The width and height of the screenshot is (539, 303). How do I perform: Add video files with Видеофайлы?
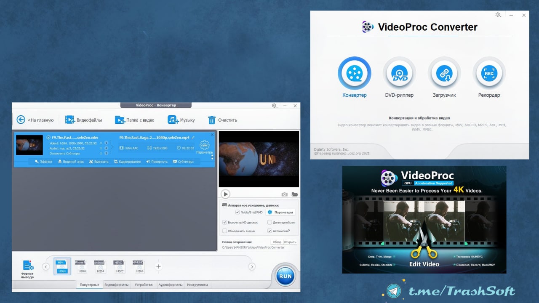[83, 120]
